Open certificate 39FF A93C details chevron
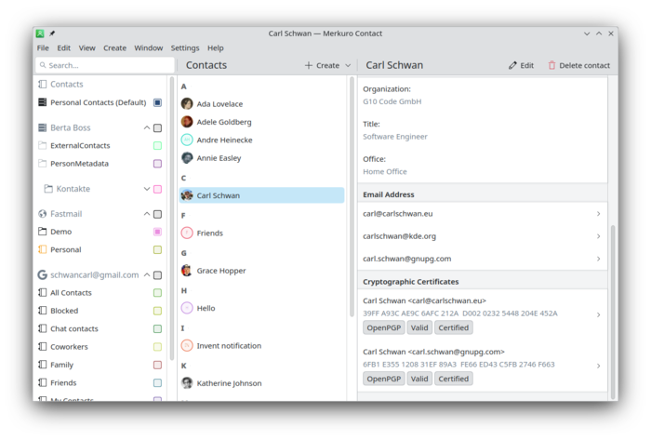This screenshot has width=651, height=440. [598, 314]
